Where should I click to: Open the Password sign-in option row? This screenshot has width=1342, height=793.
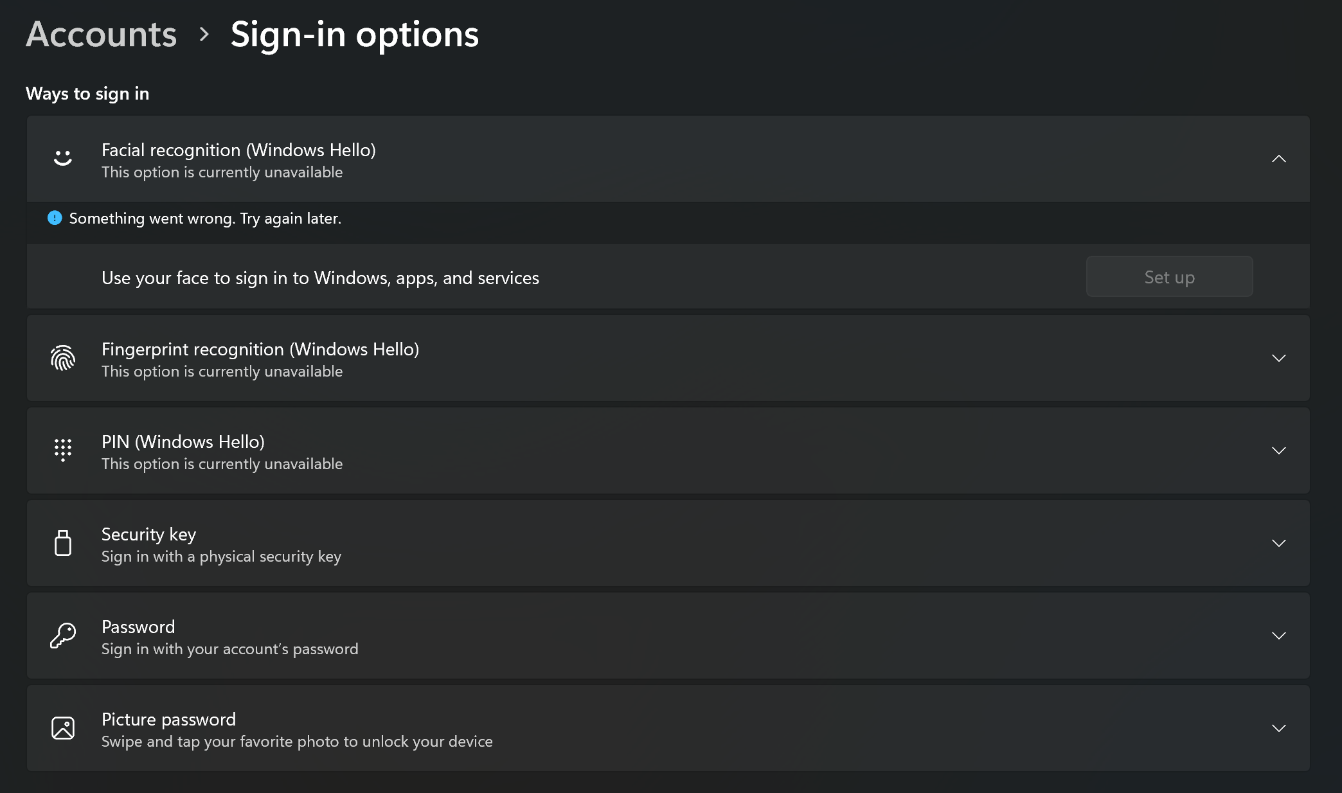point(643,636)
